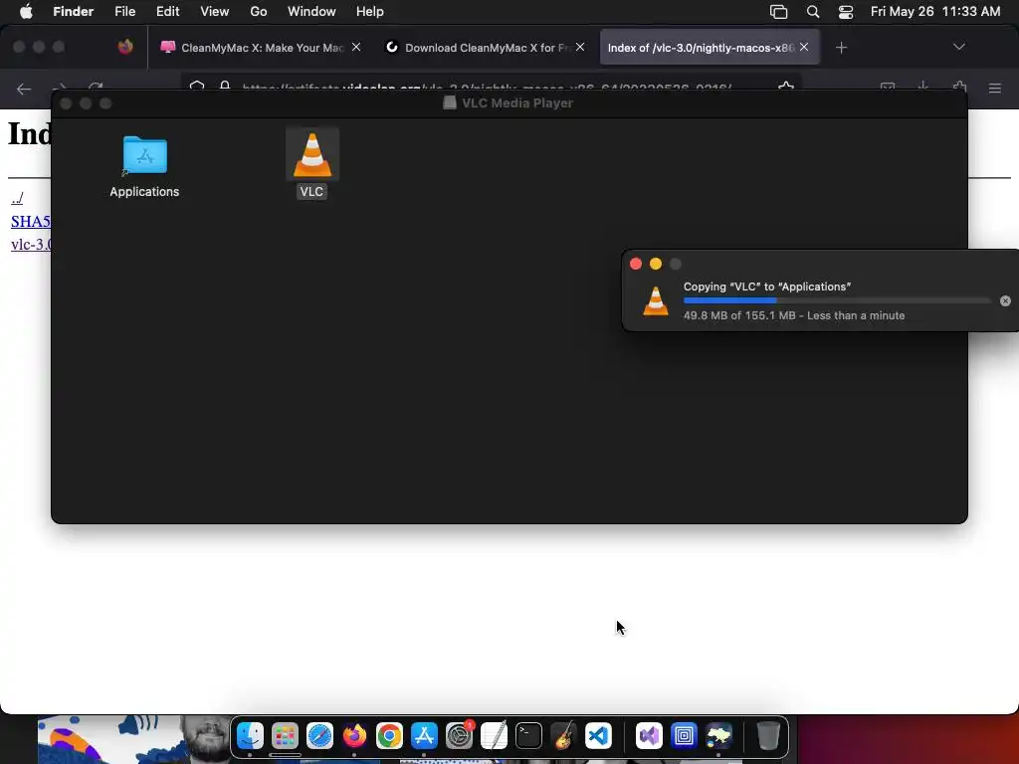
Task: Launch Safari from the Dock
Action: pyautogui.click(x=319, y=736)
